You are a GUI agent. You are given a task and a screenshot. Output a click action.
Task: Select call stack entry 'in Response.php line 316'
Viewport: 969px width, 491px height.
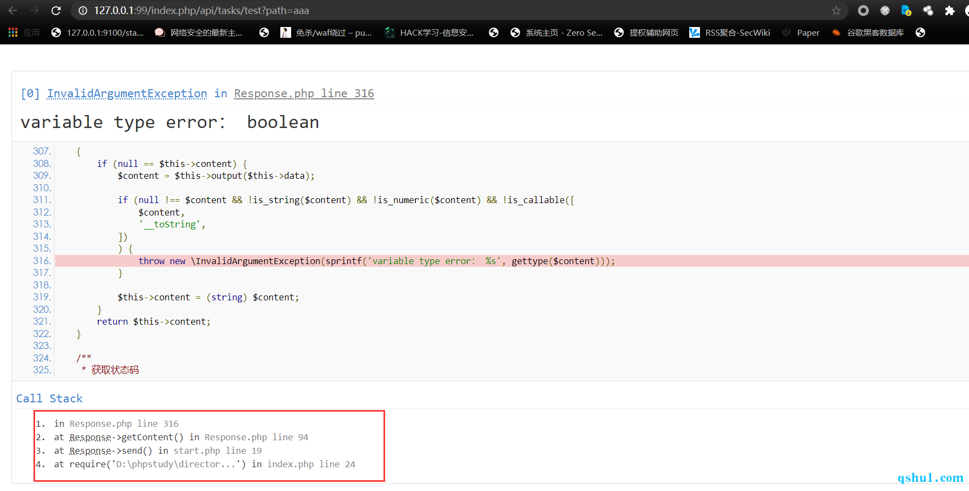(x=116, y=423)
